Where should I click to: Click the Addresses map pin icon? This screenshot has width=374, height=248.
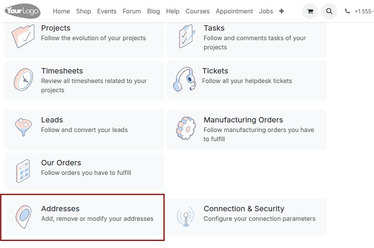(23, 217)
